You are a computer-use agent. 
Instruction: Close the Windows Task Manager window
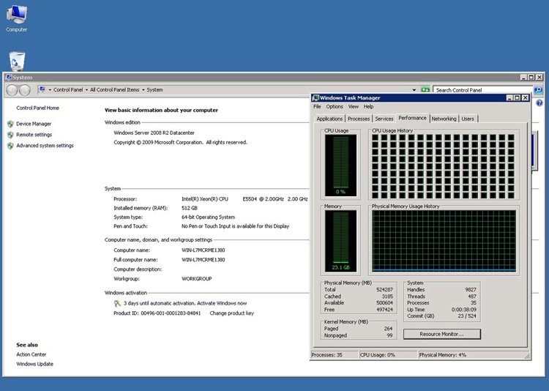coord(525,98)
